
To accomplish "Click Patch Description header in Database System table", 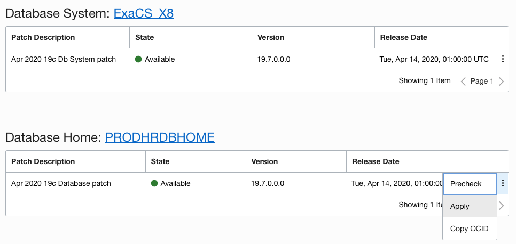I will [x=43, y=37].
